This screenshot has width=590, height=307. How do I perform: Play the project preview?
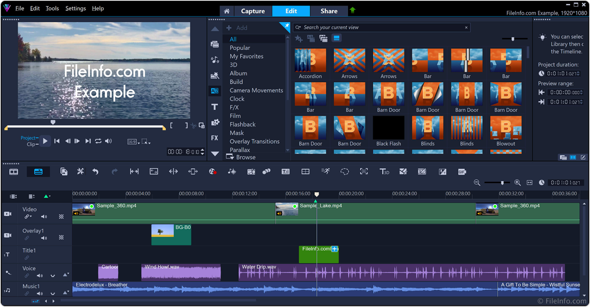[45, 141]
